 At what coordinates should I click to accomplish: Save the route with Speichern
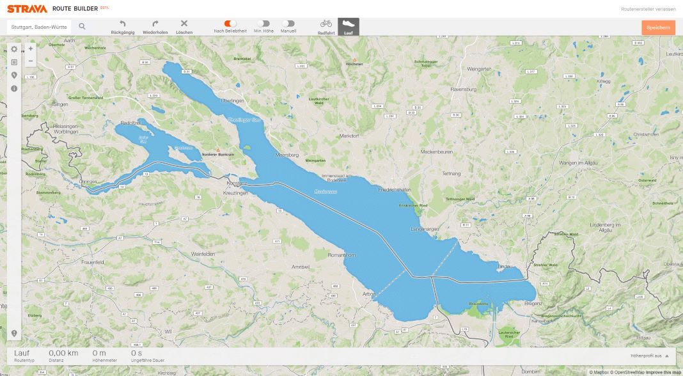pos(658,27)
